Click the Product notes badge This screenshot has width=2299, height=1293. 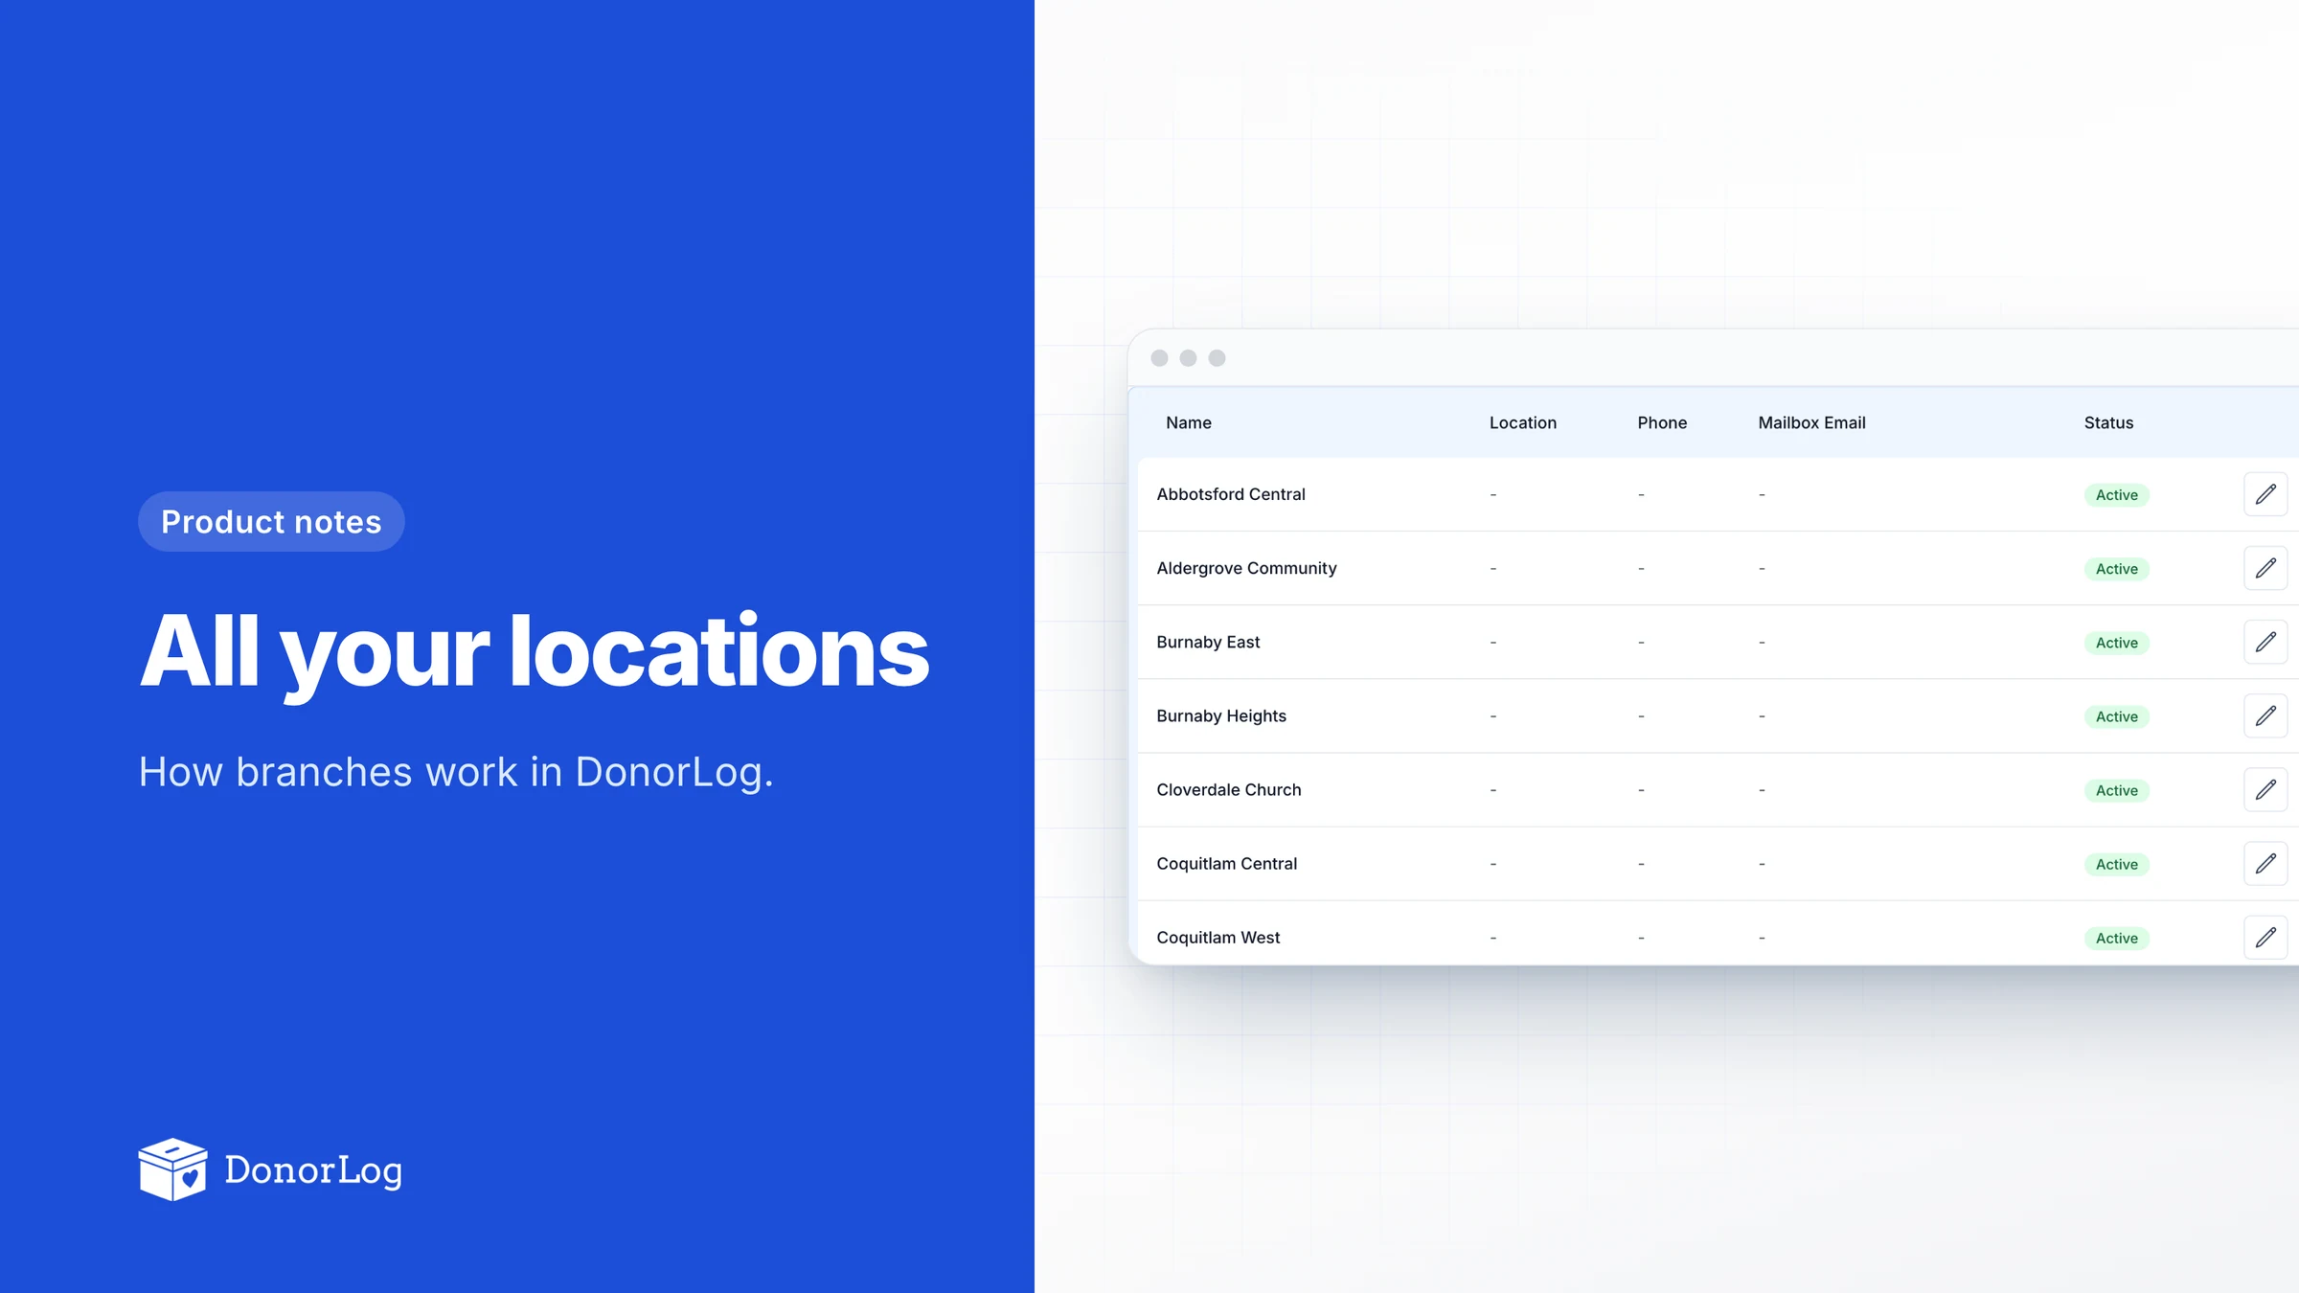[271, 521]
